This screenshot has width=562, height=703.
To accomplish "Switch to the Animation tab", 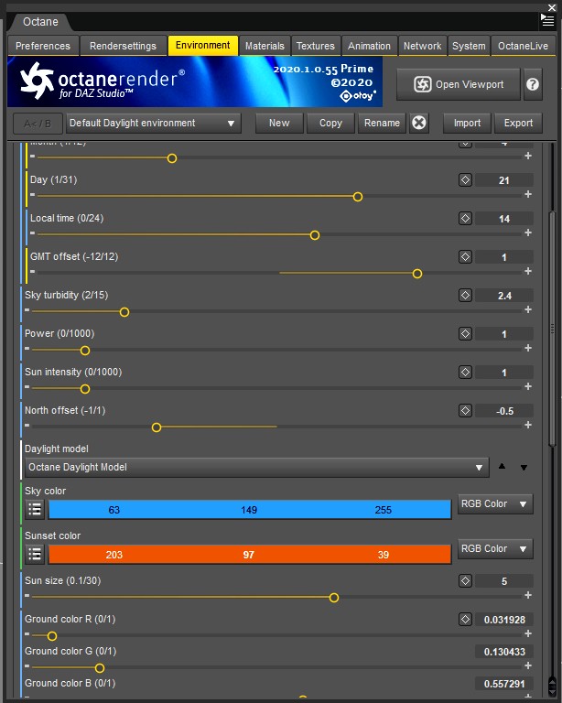I will [369, 46].
